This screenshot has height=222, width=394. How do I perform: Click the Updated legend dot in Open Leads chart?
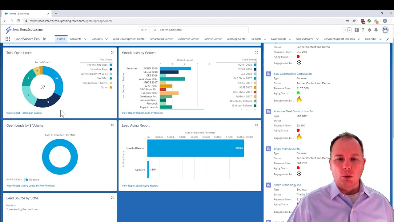[x=27, y=179]
